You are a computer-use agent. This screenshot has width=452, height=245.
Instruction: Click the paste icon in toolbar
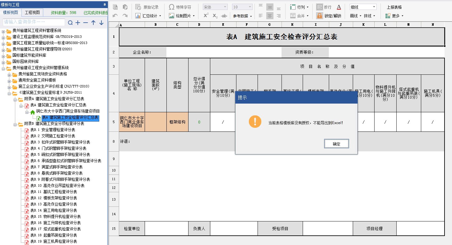[x=125, y=7]
